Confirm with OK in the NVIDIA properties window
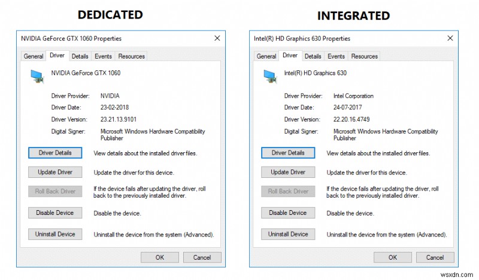The height and width of the screenshot is (280, 479). point(160,257)
